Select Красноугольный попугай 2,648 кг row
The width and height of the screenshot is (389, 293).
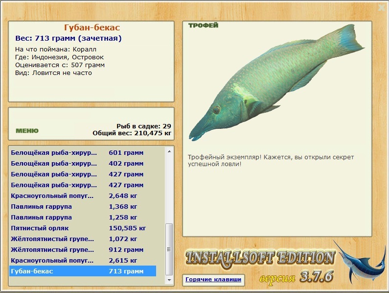(x=83, y=196)
